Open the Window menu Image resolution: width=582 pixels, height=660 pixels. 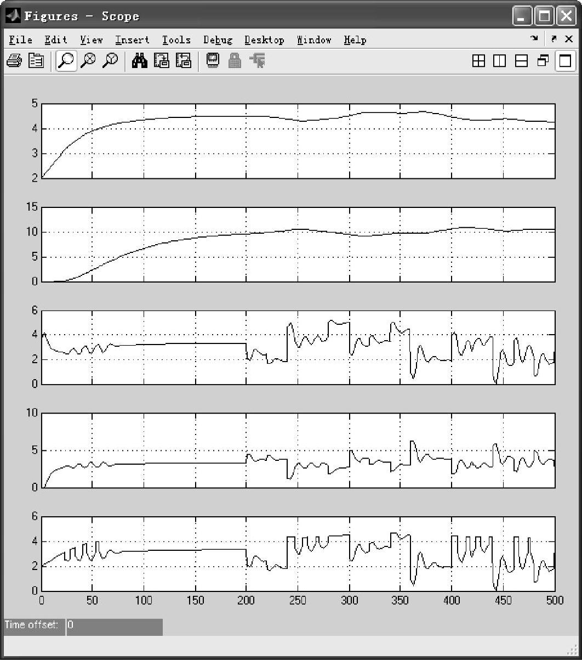(314, 40)
